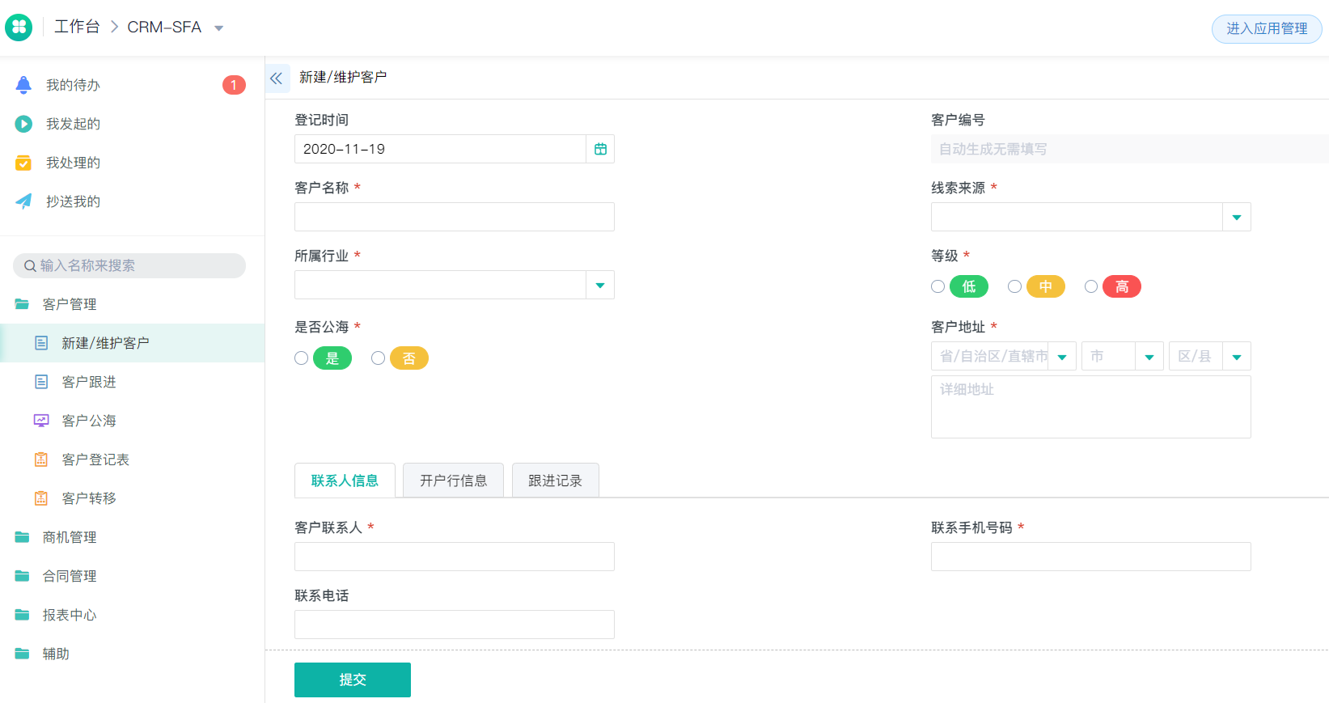Click the 客户名称 input field
The height and width of the screenshot is (703, 1329).
click(x=455, y=217)
